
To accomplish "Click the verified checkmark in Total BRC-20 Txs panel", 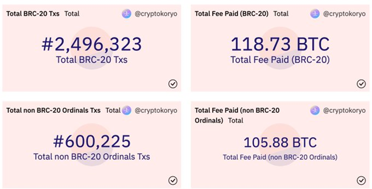I will [173, 84].
